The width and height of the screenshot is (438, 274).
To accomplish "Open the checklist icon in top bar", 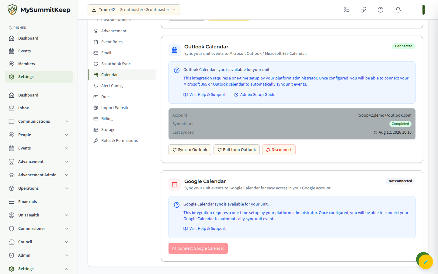I will pos(346,10).
